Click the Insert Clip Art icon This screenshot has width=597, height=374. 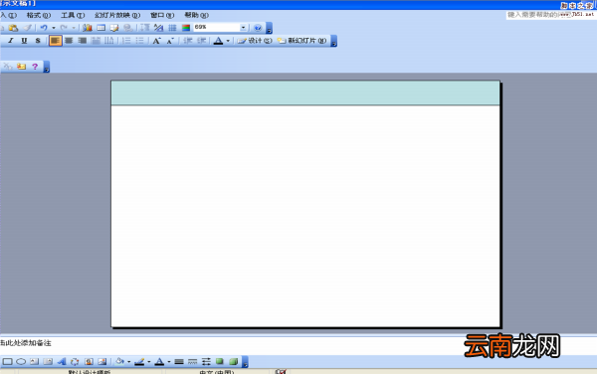[x=89, y=361]
